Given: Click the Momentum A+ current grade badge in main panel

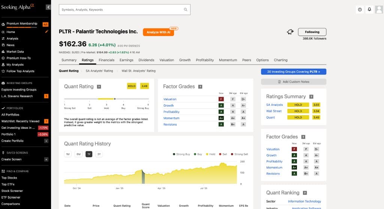Looking at the screenshot, I should pos(221,118).
